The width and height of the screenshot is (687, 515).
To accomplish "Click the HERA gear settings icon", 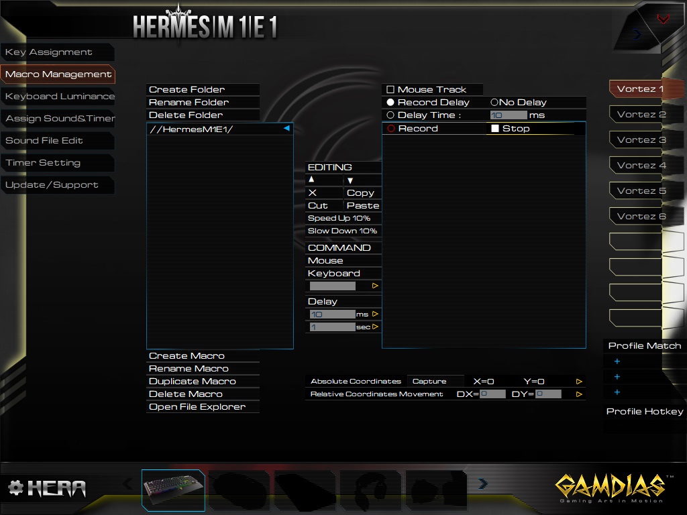I will [x=16, y=488].
